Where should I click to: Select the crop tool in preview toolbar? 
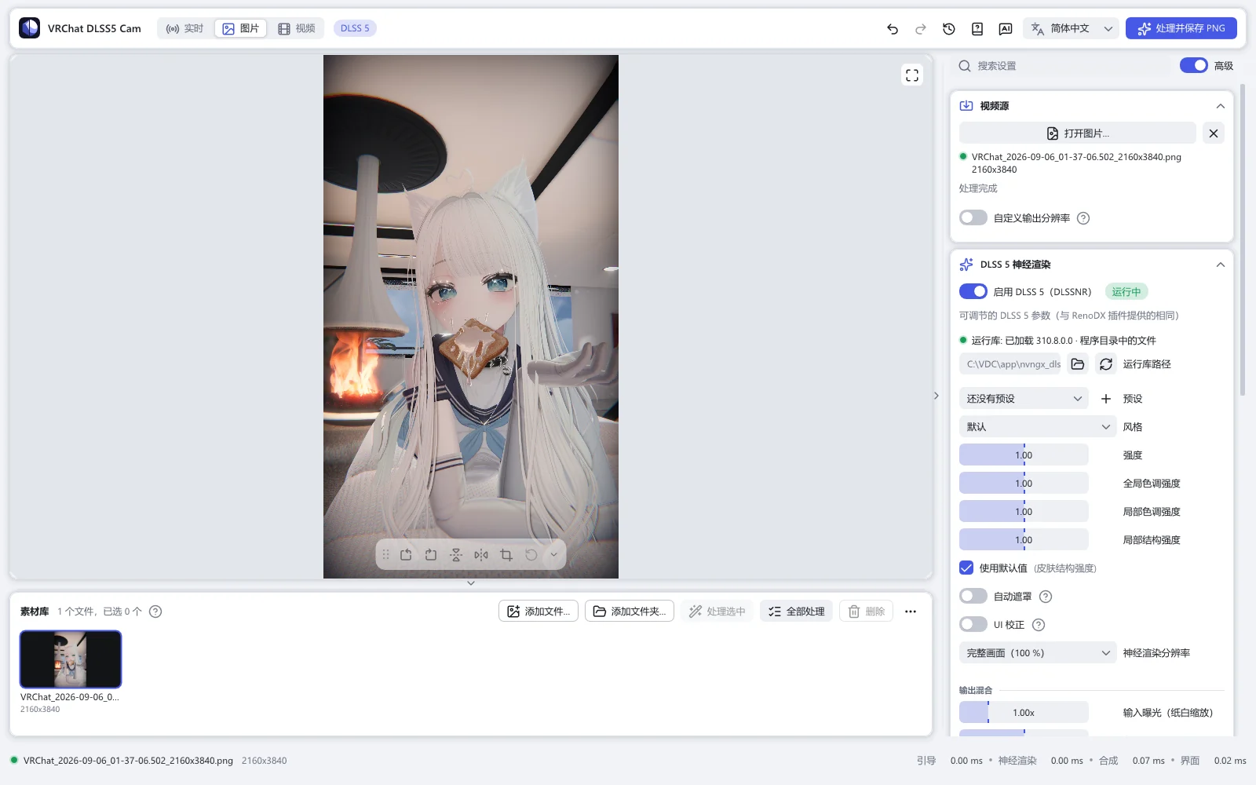pyautogui.click(x=506, y=555)
